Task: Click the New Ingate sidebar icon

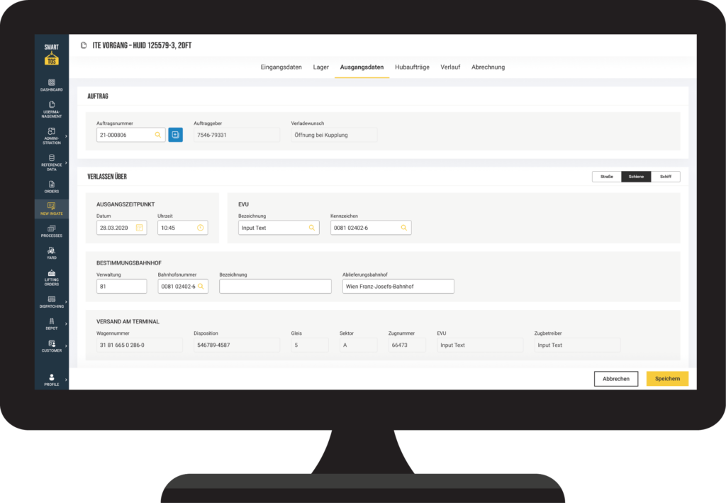Action: 51,209
